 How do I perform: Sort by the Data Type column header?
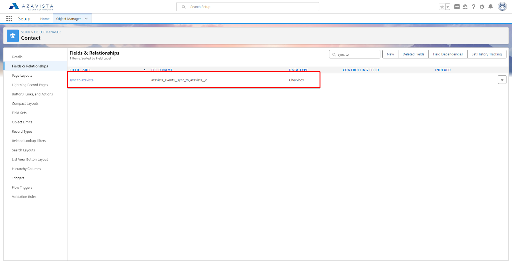pyautogui.click(x=299, y=70)
